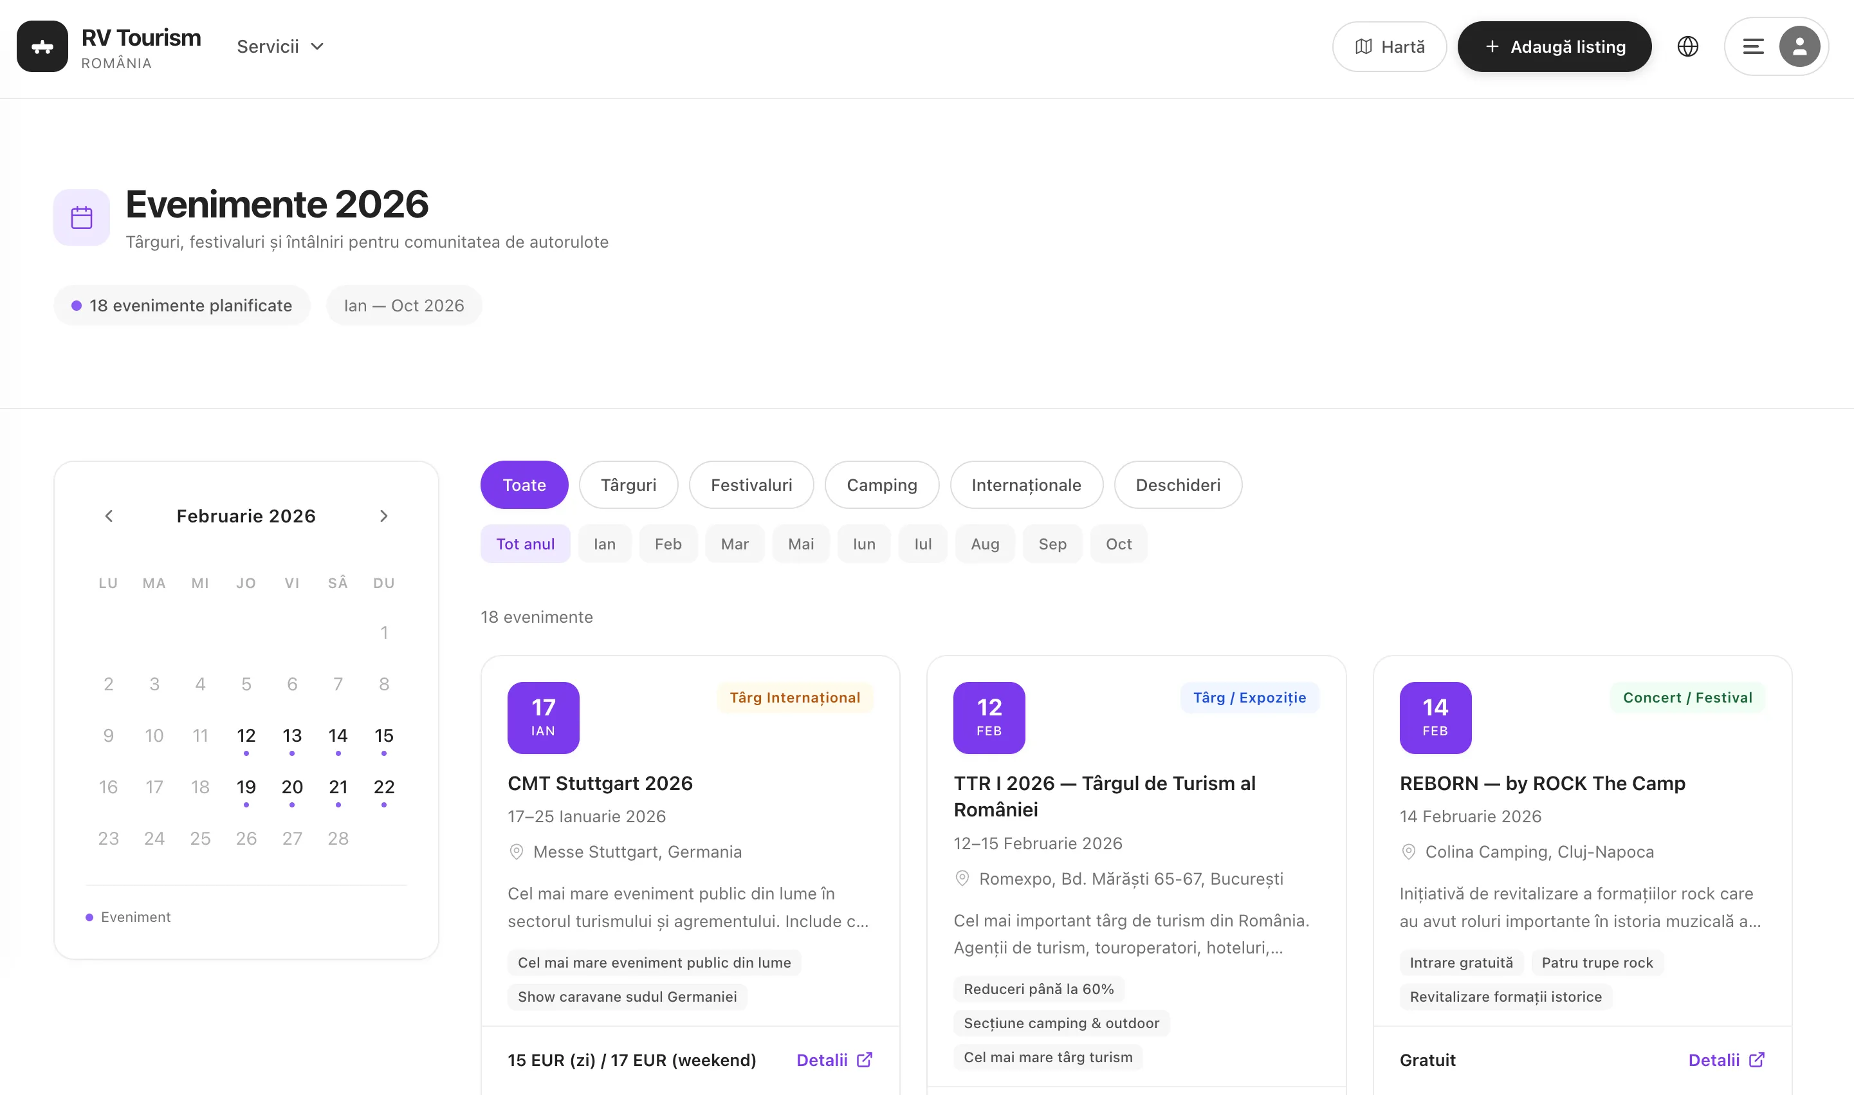This screenshot has width=1854, height=1095.
Task: Toggle the Festivaluri category filter
Action: [x=751, y=485]
